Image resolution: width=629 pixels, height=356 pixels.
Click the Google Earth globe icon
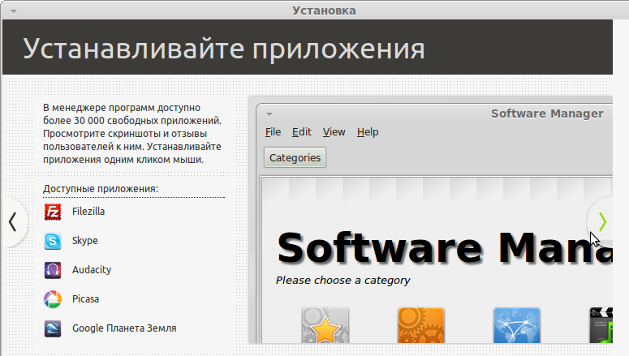pyautogui.click(x=53, y=328)
